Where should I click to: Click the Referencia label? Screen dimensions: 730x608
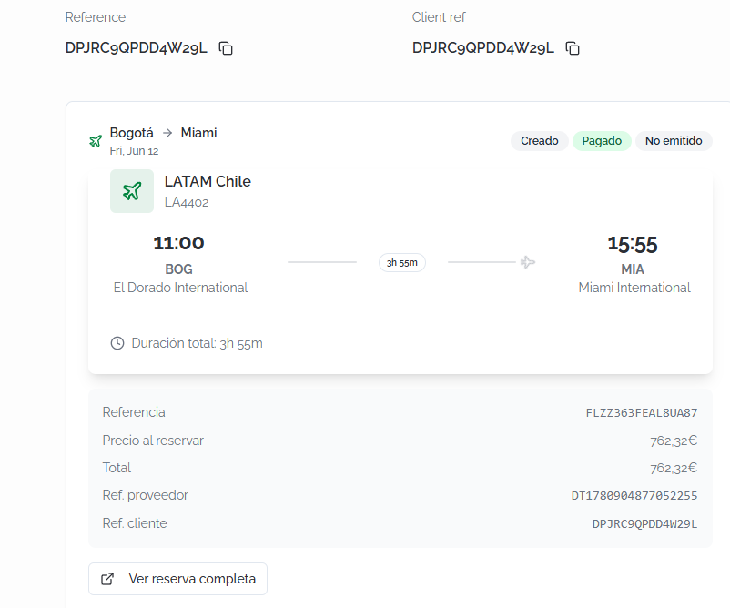pyautogui.click(x=134, y=412)
